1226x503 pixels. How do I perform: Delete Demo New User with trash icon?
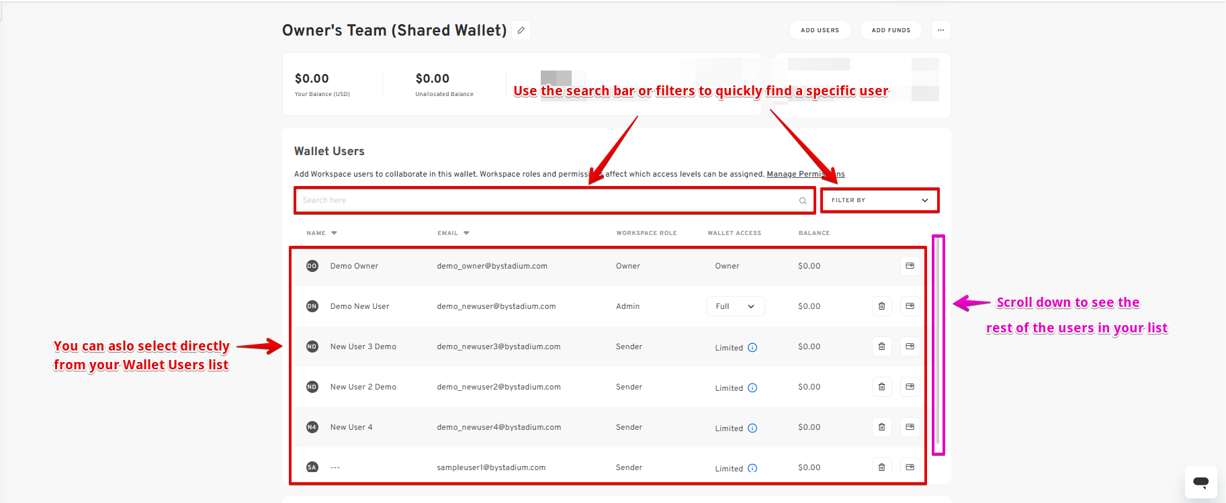point(881,306)
